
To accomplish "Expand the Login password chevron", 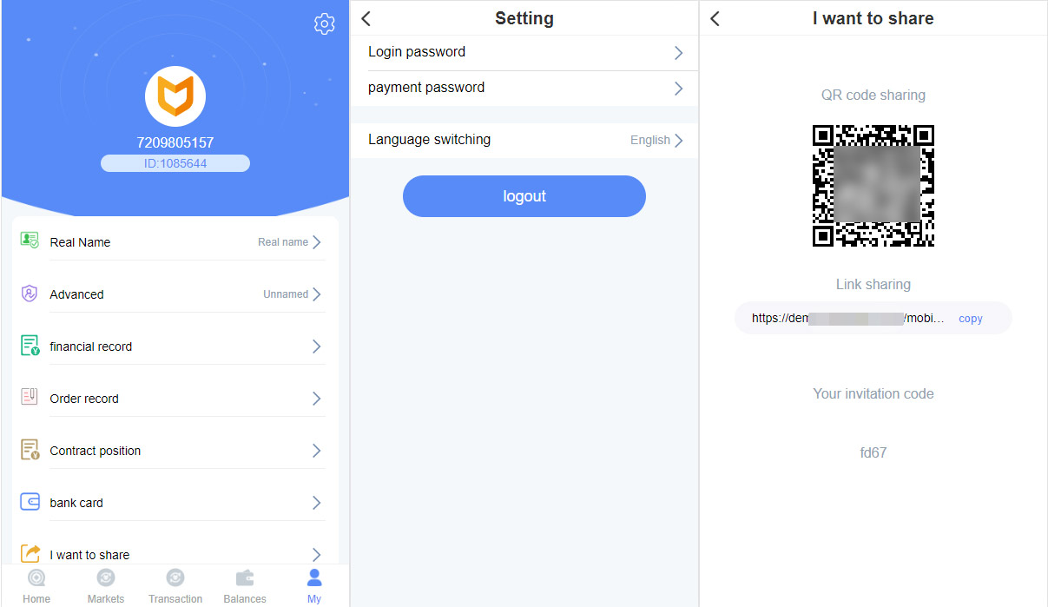I will click(678, 53).
